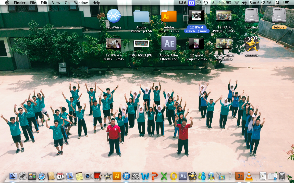This screenshot has width=294, height=183.
Task: Open the Go menu
Action: pos(67,3)
